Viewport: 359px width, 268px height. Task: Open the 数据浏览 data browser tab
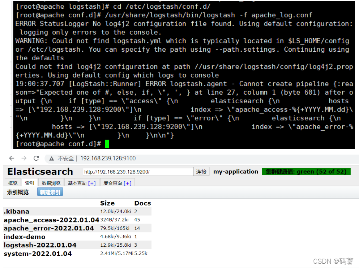click(51, 183)
